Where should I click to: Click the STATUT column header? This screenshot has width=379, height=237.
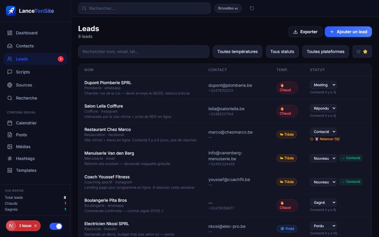coord(317,70)
